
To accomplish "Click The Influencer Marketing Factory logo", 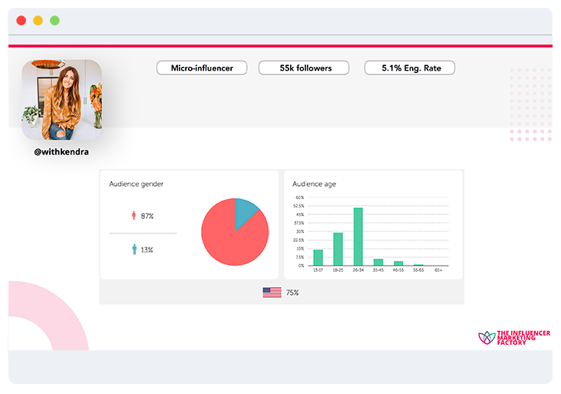I will (514, 337).
